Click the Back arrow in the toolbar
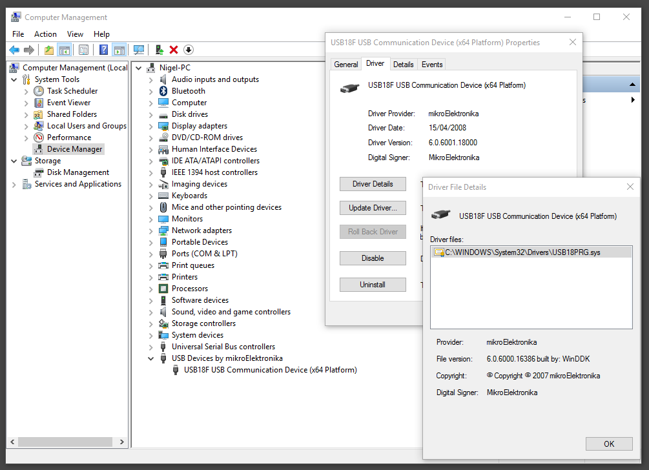649x470 pixels. [14, 50]
